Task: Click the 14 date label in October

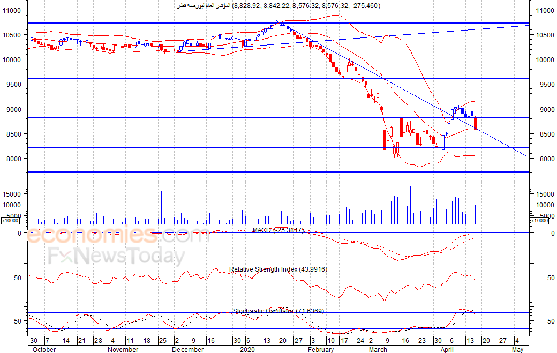Action: [66, 341]
